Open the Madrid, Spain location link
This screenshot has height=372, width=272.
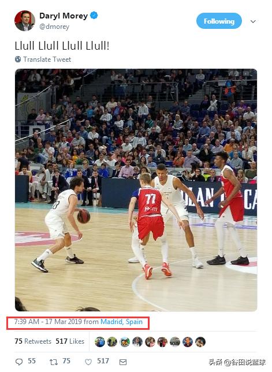click(121, 322)
